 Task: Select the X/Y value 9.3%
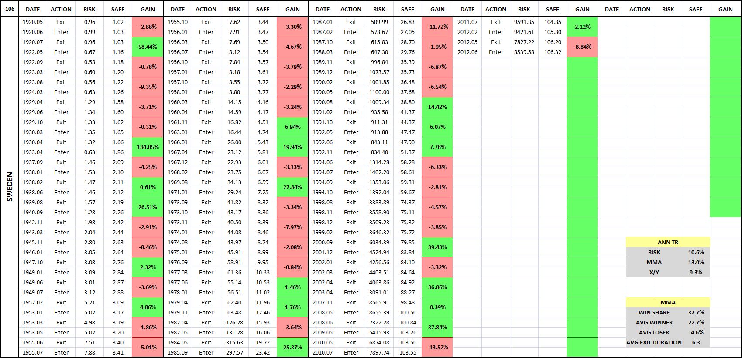pyautogui.click(x=696, y=273)
